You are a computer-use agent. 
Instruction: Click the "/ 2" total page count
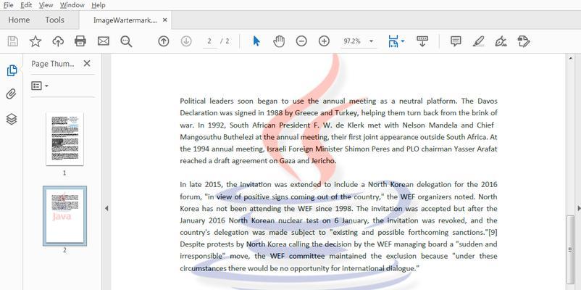tap(225, 41)
